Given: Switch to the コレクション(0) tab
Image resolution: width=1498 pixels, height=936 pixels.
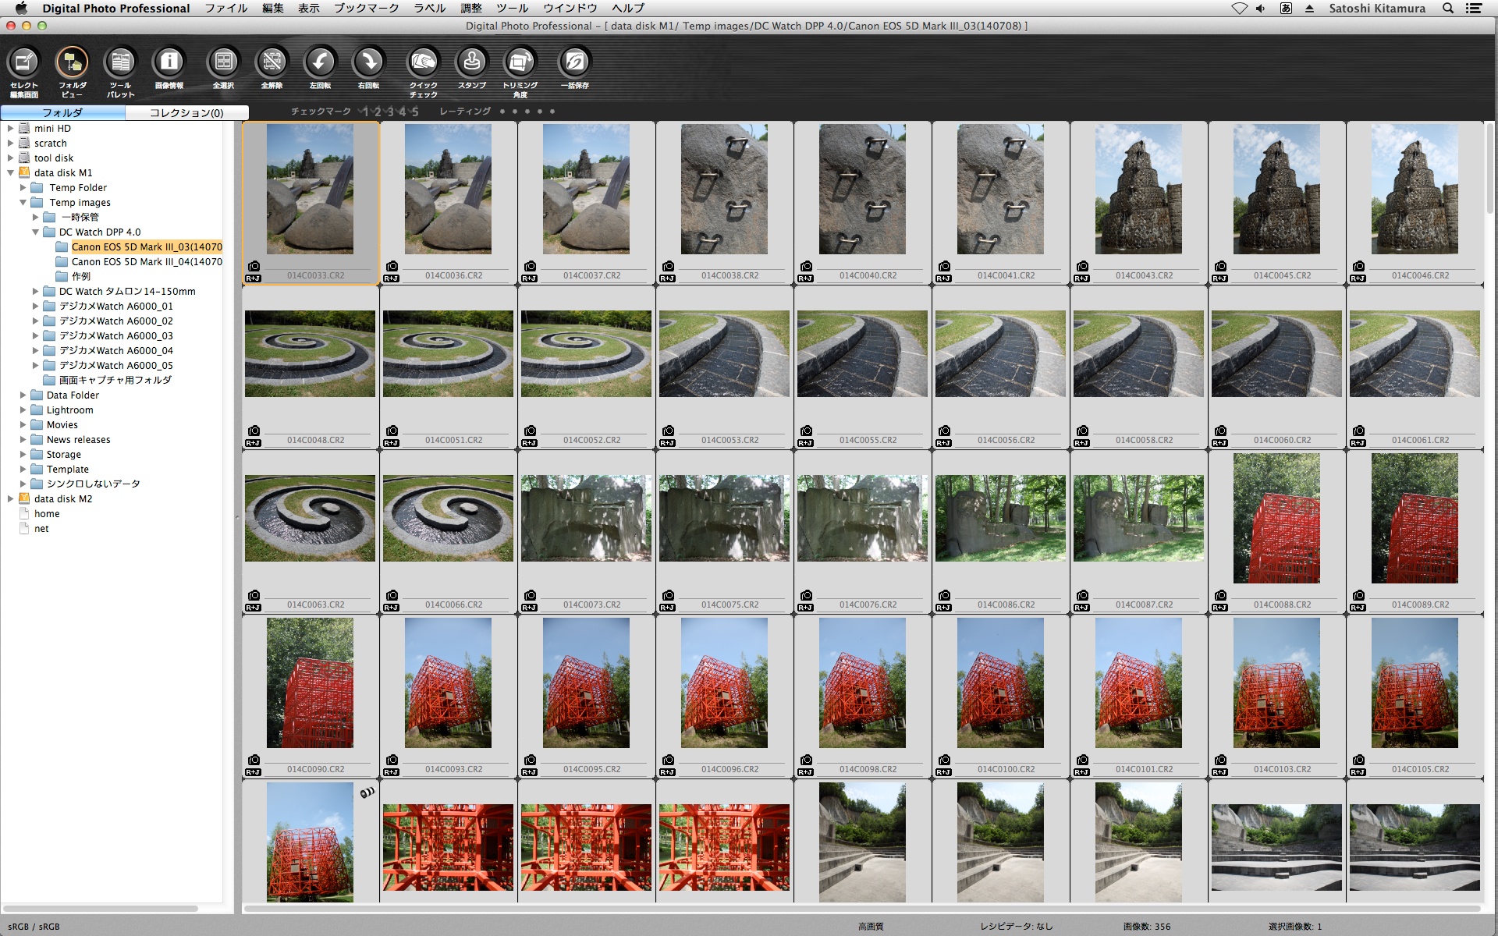Looking at the screenshot, I should click(186, 113).
